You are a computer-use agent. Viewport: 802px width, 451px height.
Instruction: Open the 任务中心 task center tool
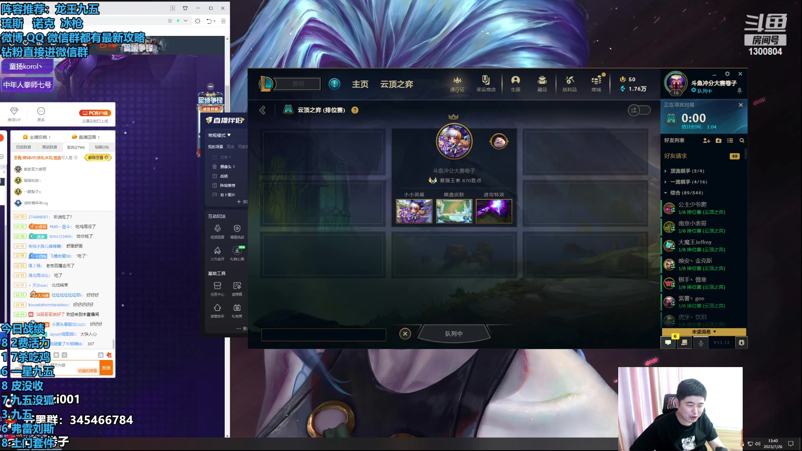[x=217, y=288]
